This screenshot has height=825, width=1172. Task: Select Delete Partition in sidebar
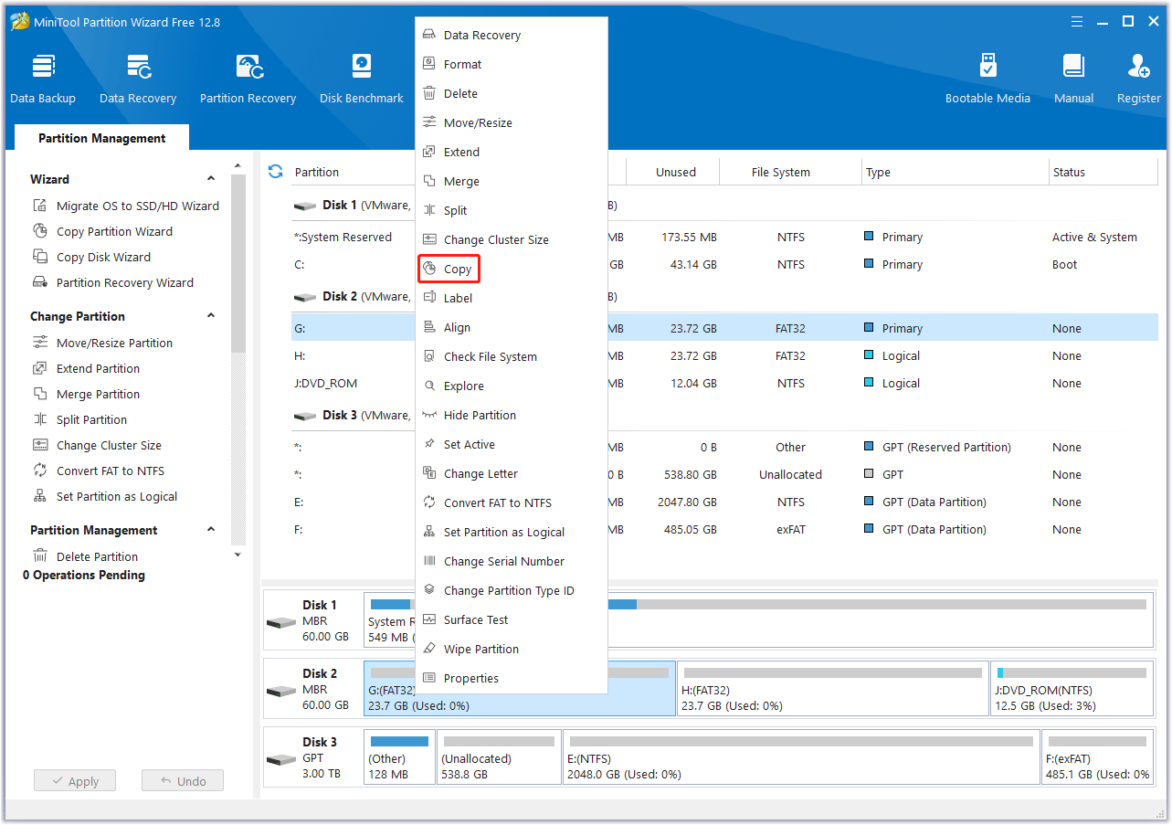point(85,556)
